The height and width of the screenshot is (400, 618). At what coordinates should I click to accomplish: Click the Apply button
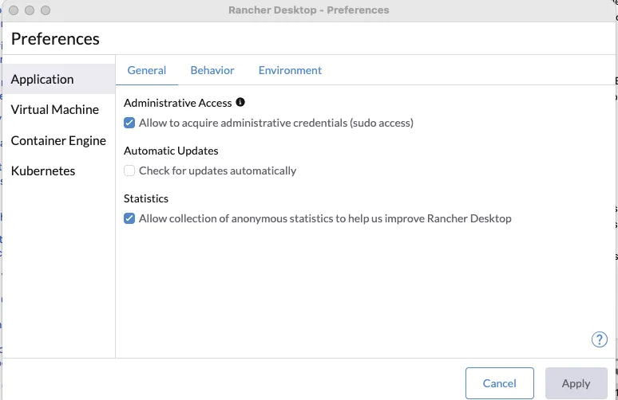(576, 383)
